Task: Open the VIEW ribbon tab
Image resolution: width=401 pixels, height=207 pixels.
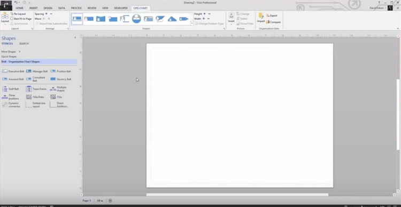Action: (x=105, y=8)
